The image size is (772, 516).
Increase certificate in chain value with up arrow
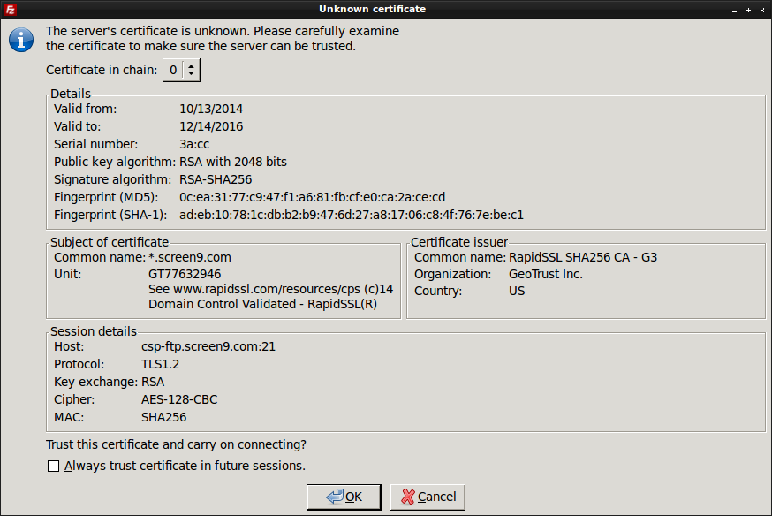point(191,65)
